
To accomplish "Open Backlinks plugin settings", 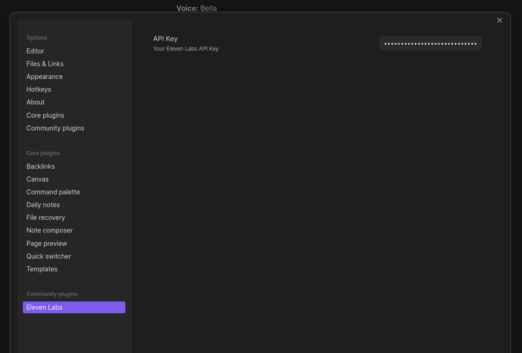I will [40, 166].
